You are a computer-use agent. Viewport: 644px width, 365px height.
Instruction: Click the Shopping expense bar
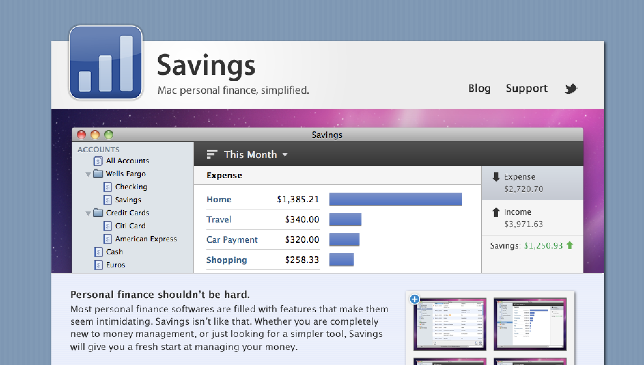point(341,260)
